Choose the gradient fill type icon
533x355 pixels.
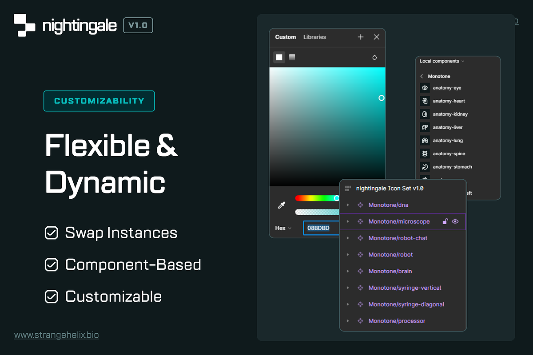point(292,57)
